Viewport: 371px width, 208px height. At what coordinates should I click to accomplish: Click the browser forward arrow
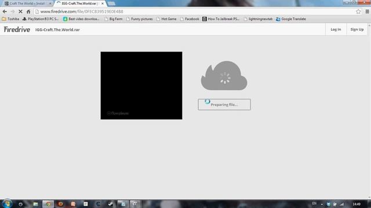point(13,12)
